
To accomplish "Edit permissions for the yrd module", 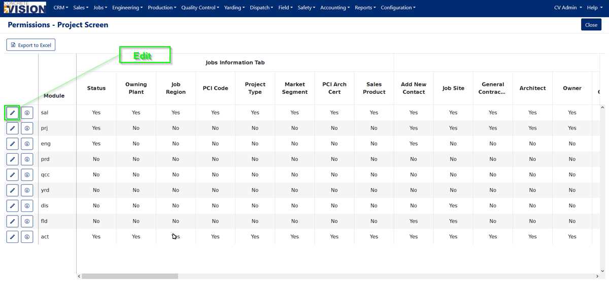I will (x=13, y=190).
